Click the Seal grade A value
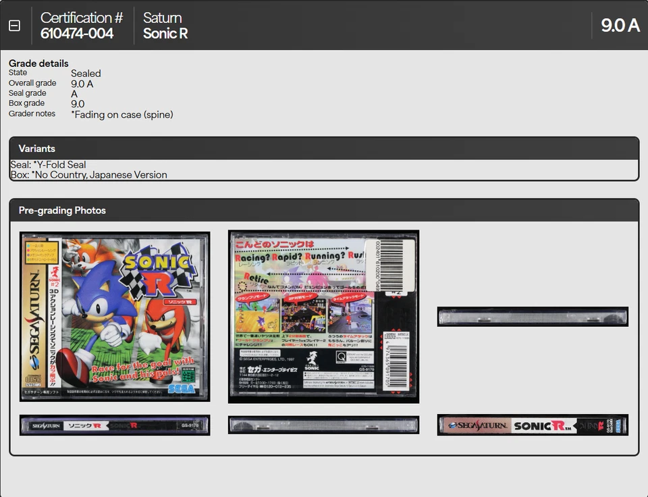The height and width of the screenshot is (497, 648). click(x=74, y=94)
